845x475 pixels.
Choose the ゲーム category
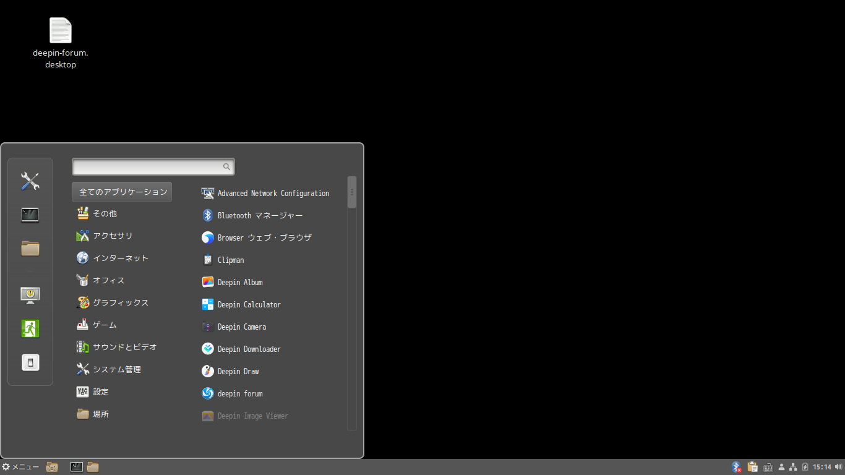pyautogui.click(x=122, y=325)
